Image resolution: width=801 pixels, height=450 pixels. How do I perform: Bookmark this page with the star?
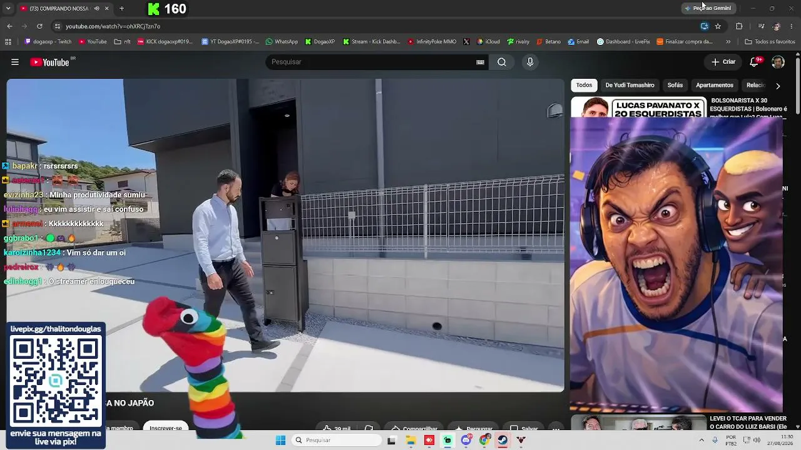(x=718, y=26)
